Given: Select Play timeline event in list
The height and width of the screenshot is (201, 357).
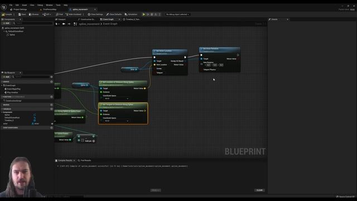Looking at the screenshot, I should click(x=12, y=93).
